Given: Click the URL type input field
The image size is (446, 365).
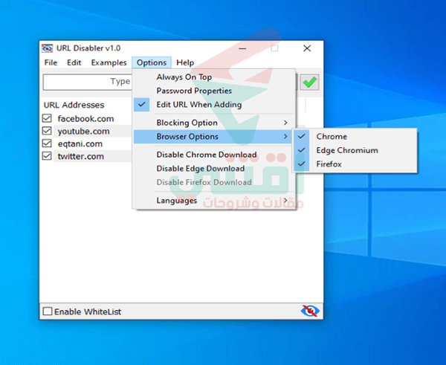Looking at the screenshot, I should (88, 82).
